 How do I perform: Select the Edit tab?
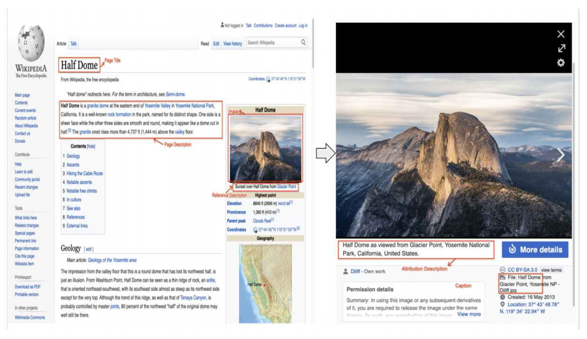[216, 44]
